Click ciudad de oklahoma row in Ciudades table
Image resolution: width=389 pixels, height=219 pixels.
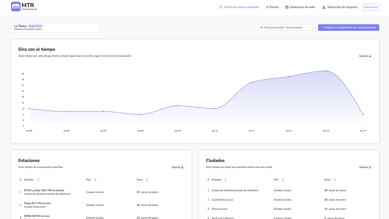289,190
